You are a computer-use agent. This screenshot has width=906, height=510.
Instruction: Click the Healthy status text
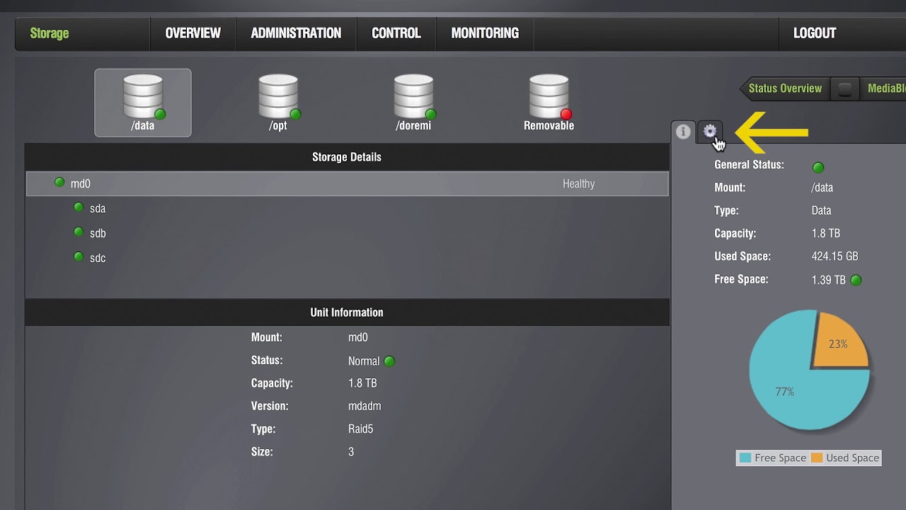(x=578, y=183)
